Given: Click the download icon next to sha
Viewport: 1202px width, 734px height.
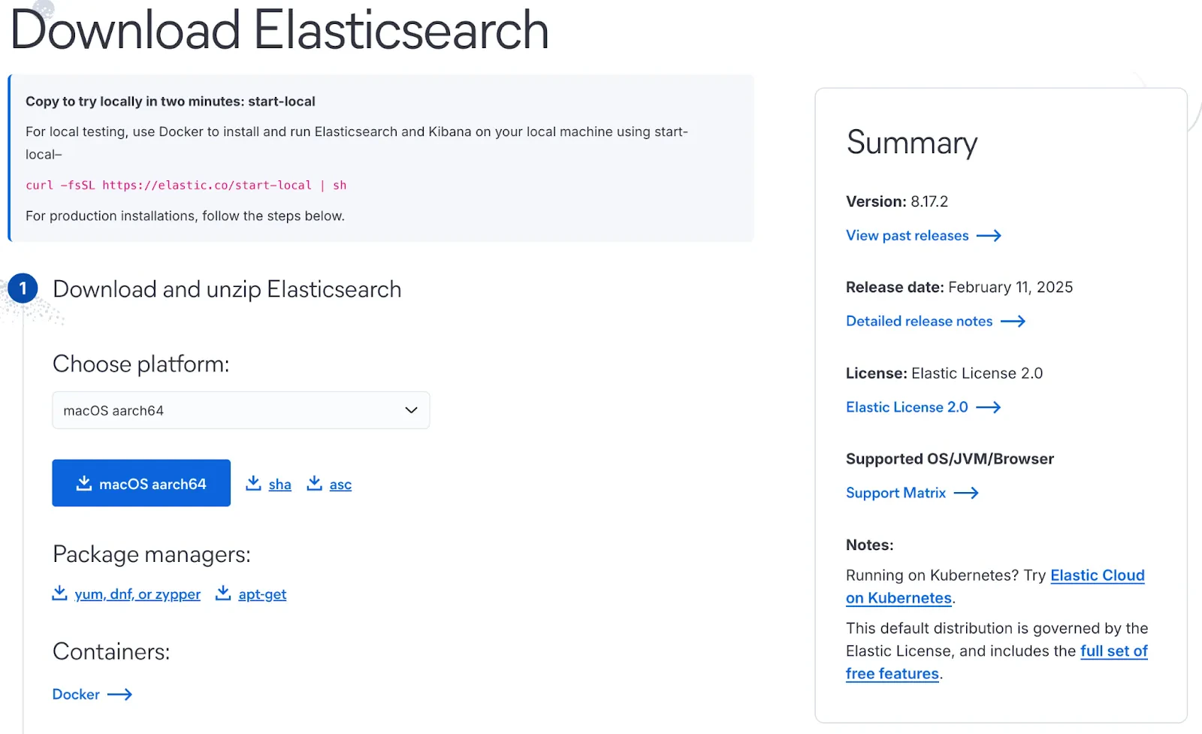Looking at the screenshot, I should coord(254,483).
